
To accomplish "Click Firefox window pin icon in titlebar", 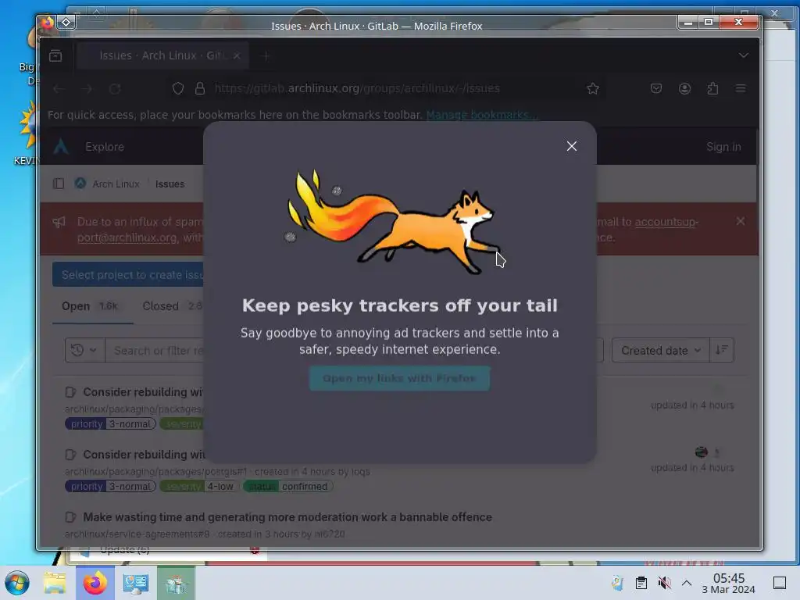I will [x=66, y=22].
